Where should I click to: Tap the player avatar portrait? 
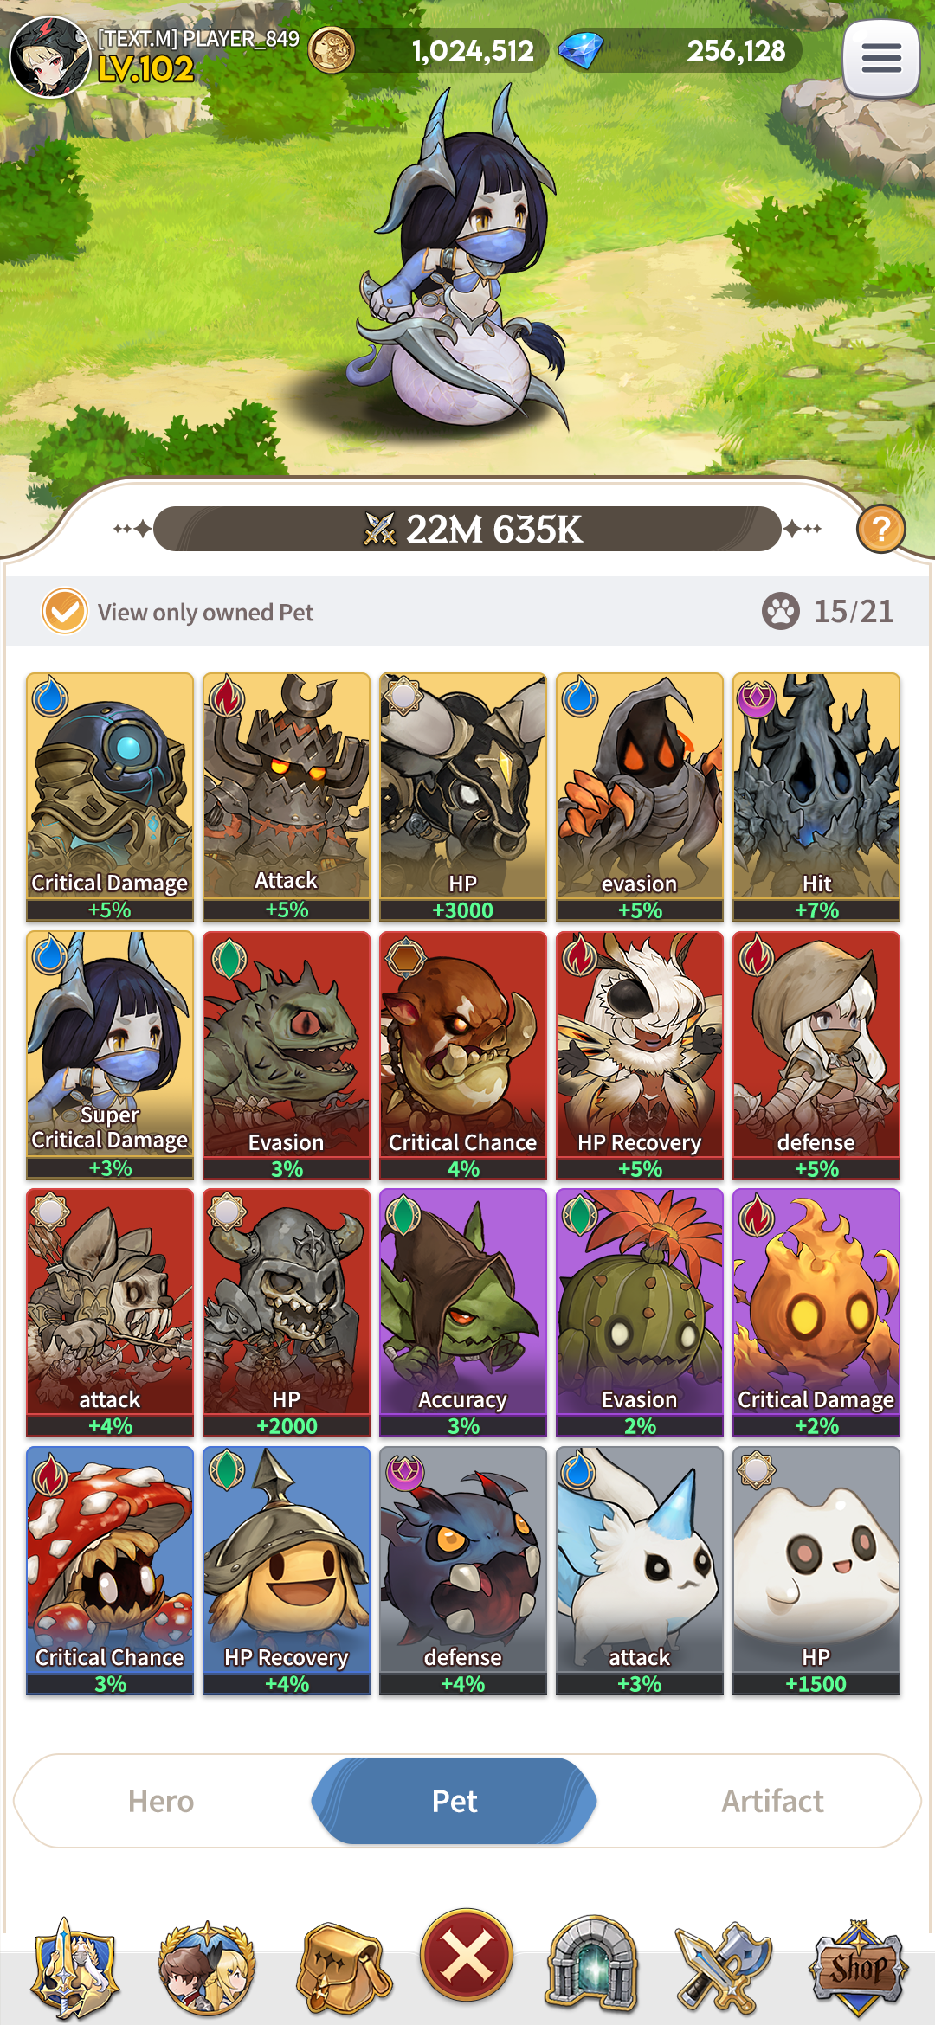point(49,57)
